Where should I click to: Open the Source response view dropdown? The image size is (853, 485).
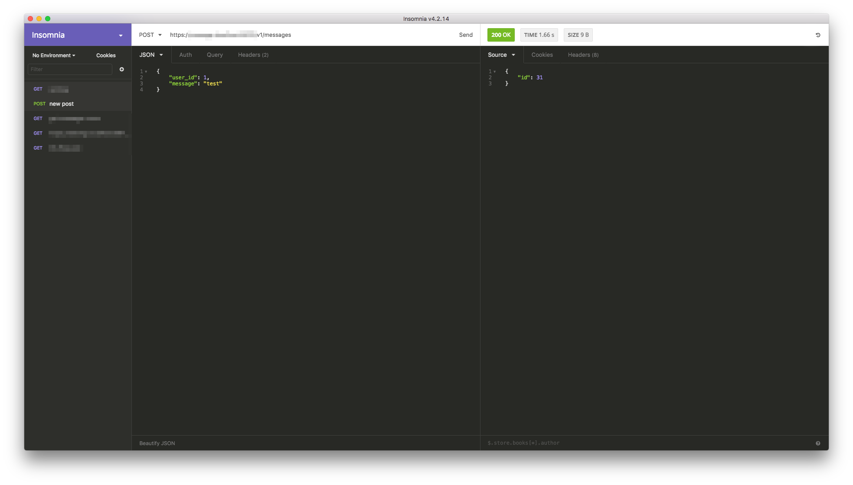pos(501,55)
